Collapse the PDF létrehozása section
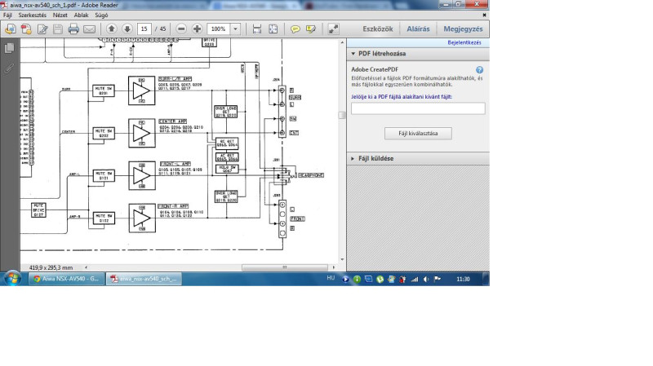 coord(353,54)
